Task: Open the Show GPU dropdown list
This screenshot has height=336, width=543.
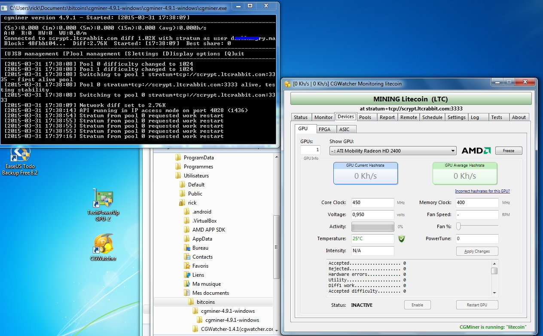Action: (453, 151)
